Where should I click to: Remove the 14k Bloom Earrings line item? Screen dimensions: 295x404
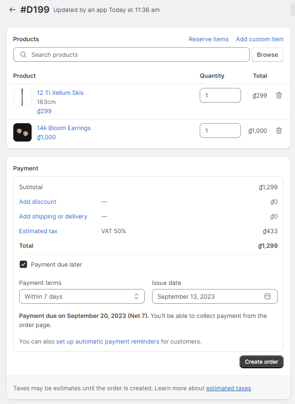pos(279,131)
